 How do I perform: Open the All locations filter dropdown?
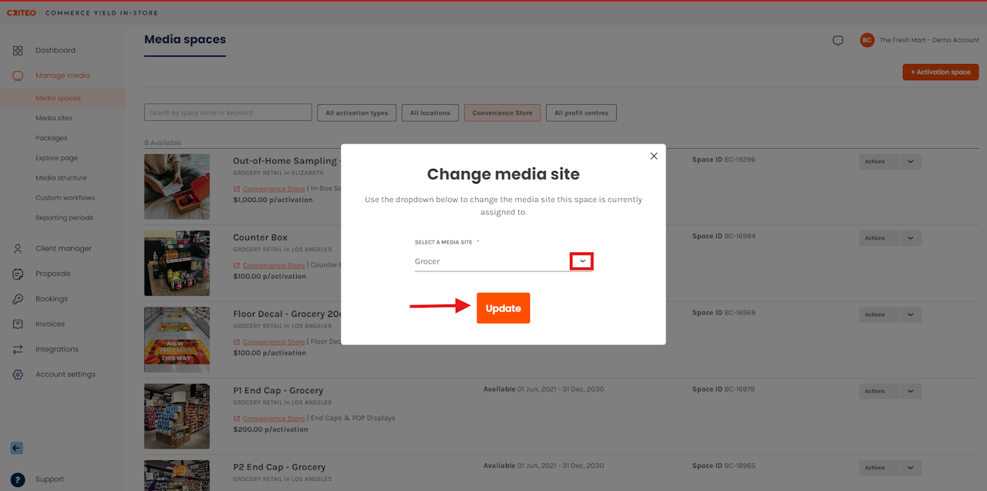pyautogui.click(x=430, y=113)
